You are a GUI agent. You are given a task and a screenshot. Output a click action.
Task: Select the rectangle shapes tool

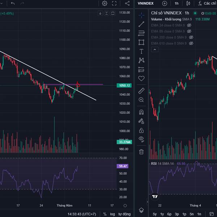coord(141,42)
